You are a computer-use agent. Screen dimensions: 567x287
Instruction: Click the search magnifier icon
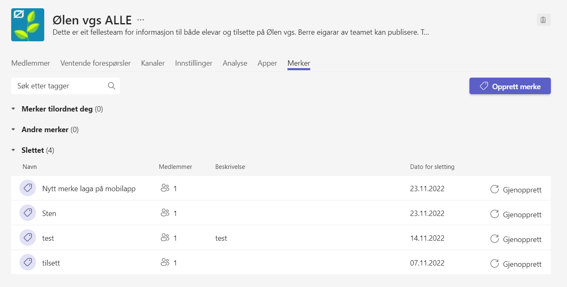click(111, 86)
